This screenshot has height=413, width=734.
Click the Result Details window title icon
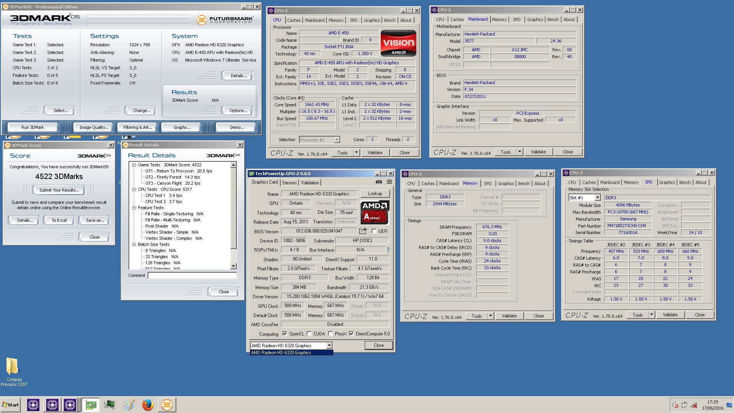point(125,145)
